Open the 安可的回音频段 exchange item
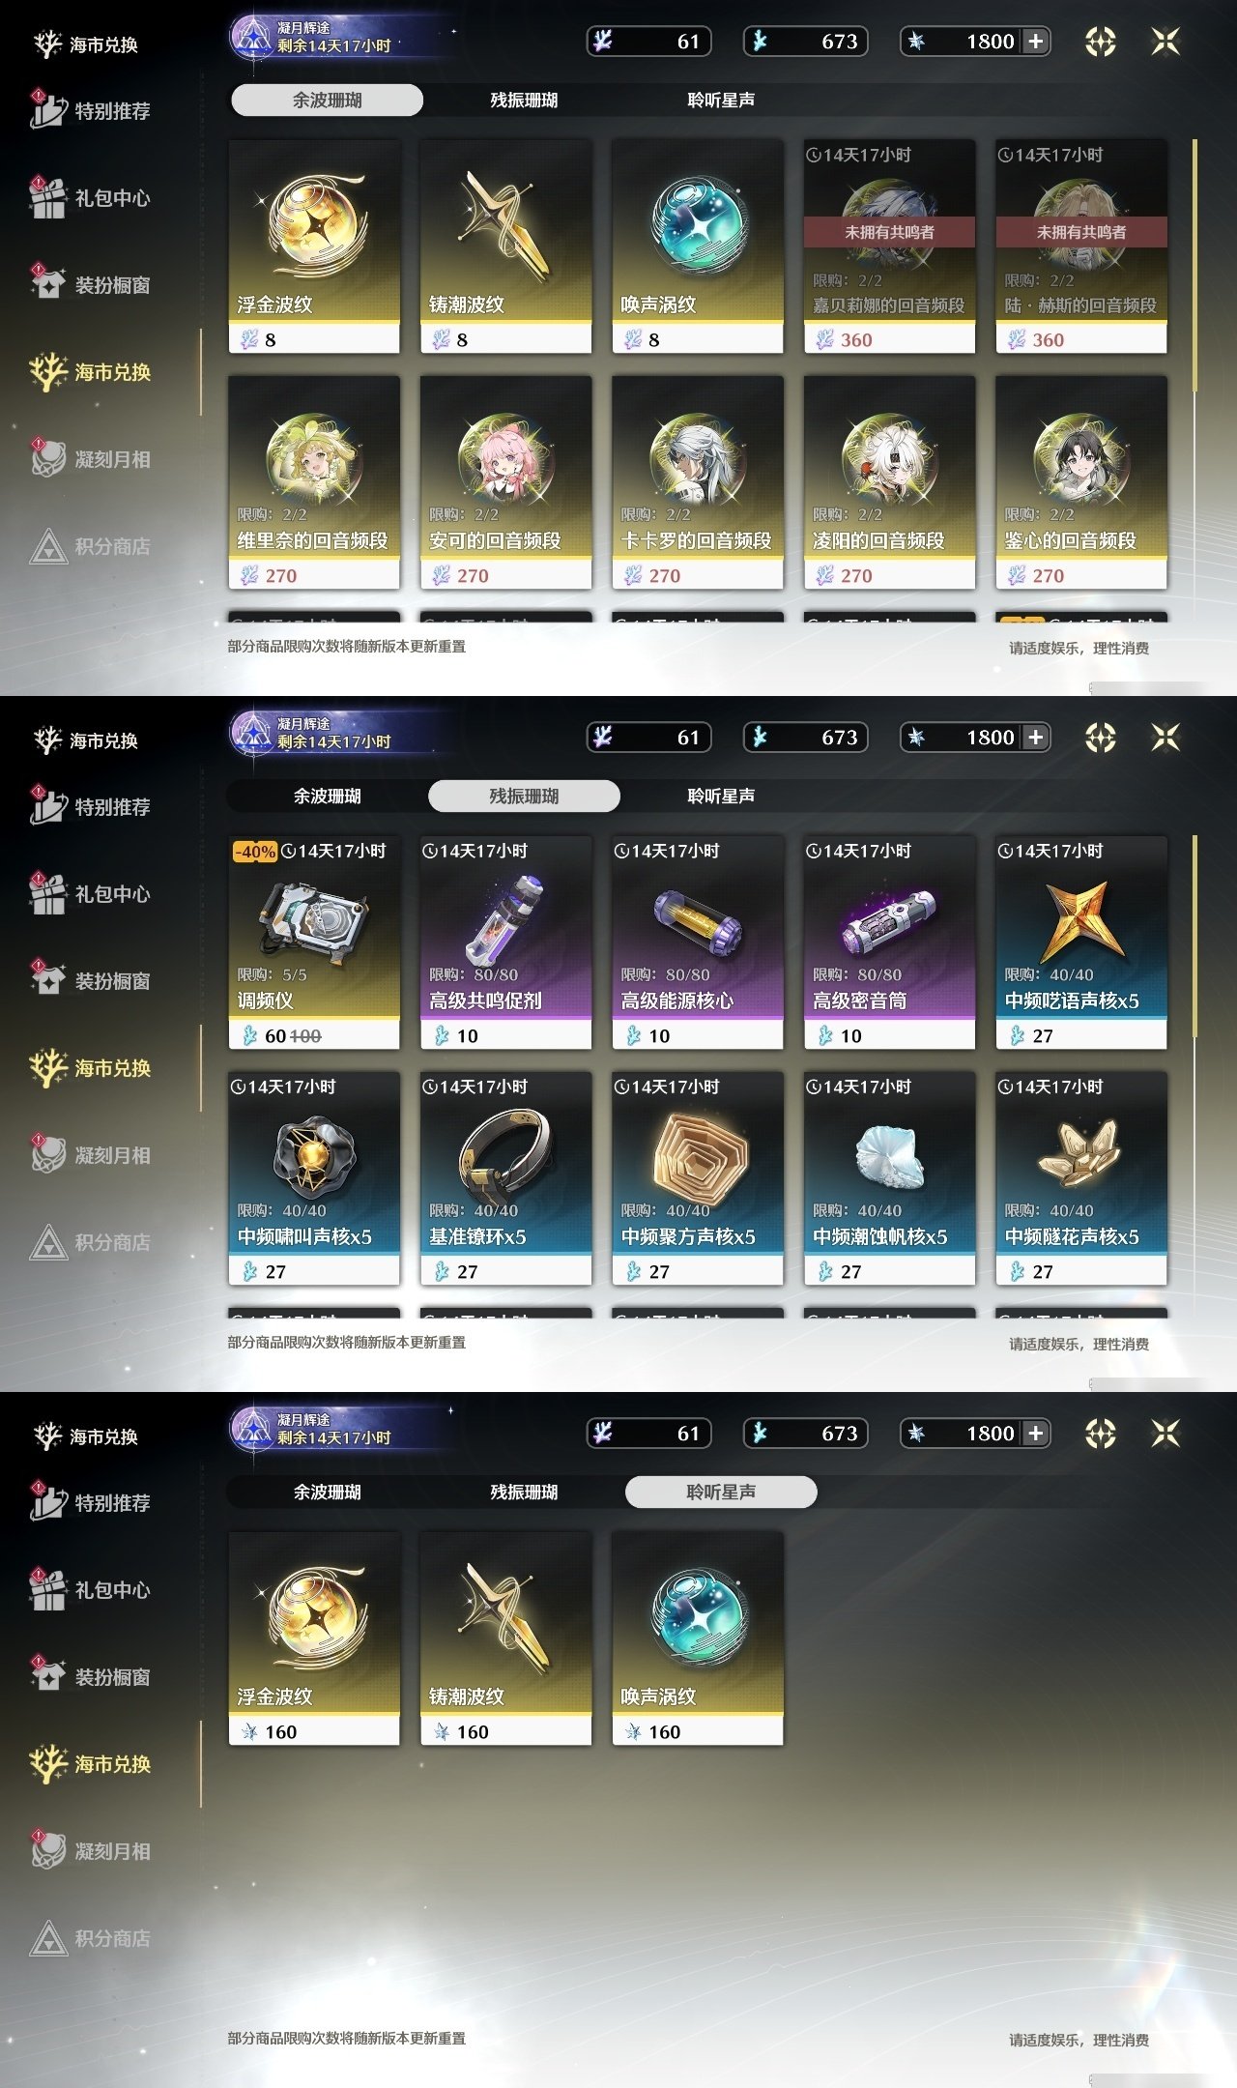 [505, 482]
